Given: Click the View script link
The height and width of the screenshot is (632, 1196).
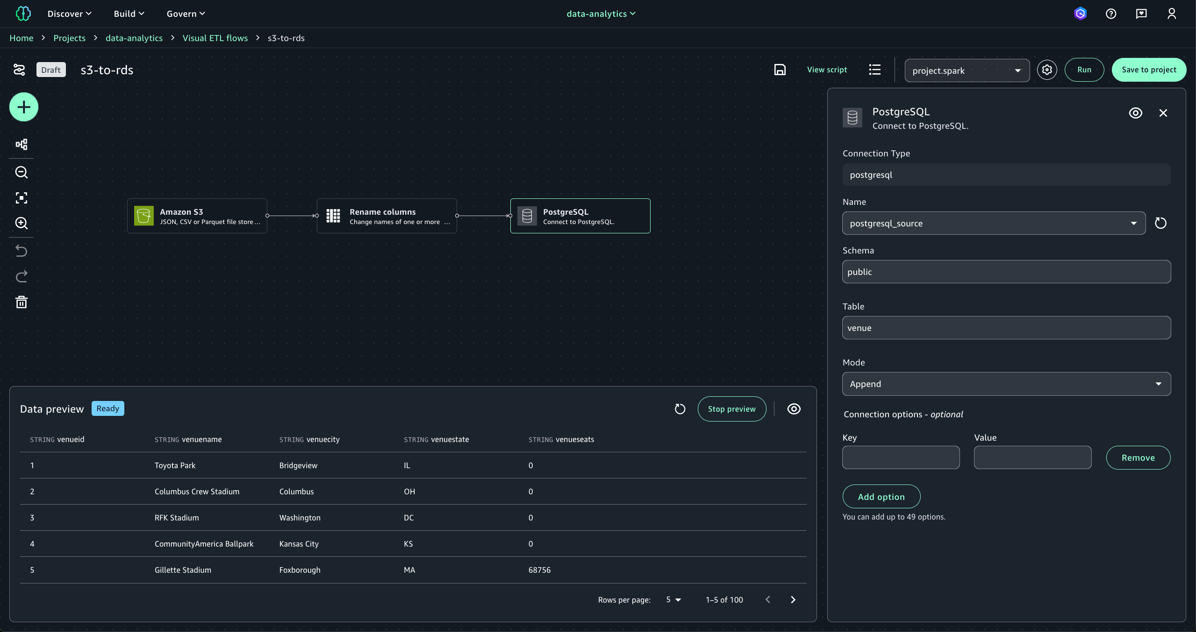Looking at the screenshot, I should (827, 70).
